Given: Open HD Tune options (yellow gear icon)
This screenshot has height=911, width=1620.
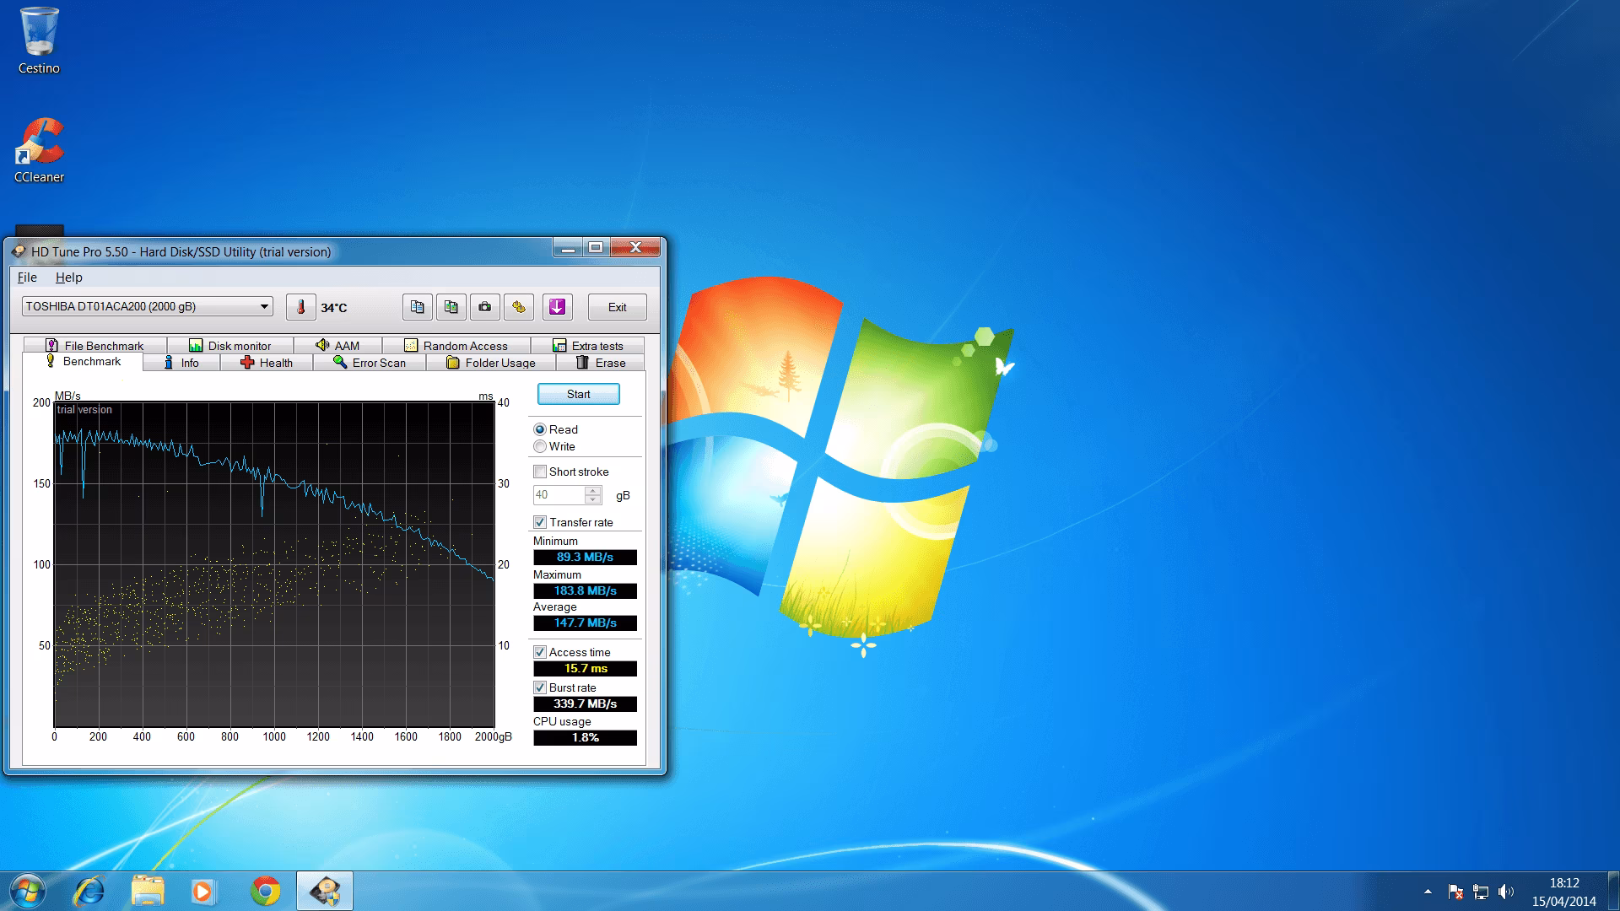Looking at the screenshot, I should tap(519, 307).
